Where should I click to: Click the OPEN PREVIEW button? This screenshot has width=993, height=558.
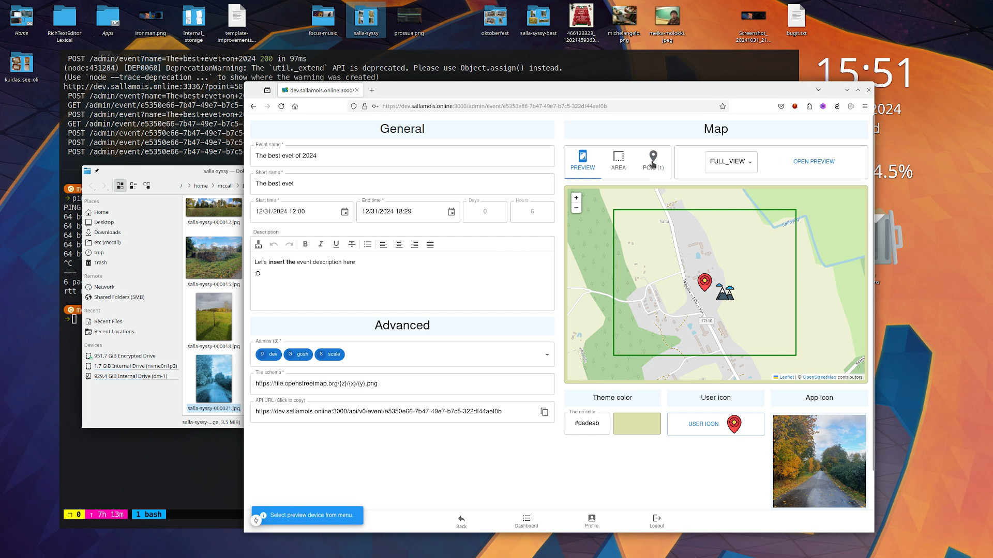point(814,162)
